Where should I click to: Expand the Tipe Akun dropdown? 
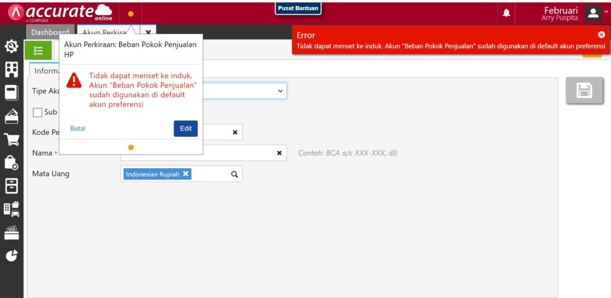tap(280, 91)
